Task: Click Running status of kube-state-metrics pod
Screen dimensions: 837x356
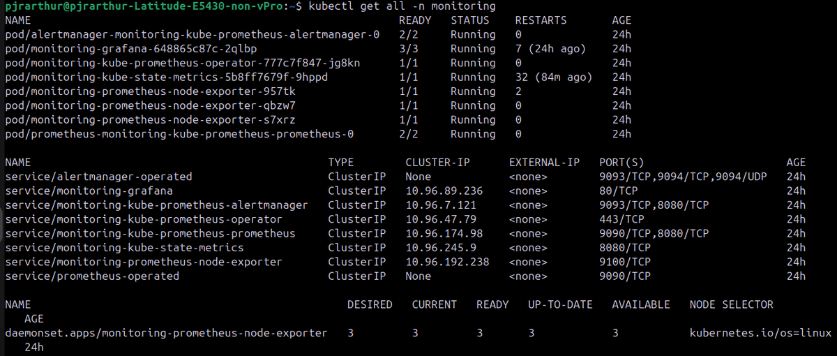Action: (x=474, y=77)
